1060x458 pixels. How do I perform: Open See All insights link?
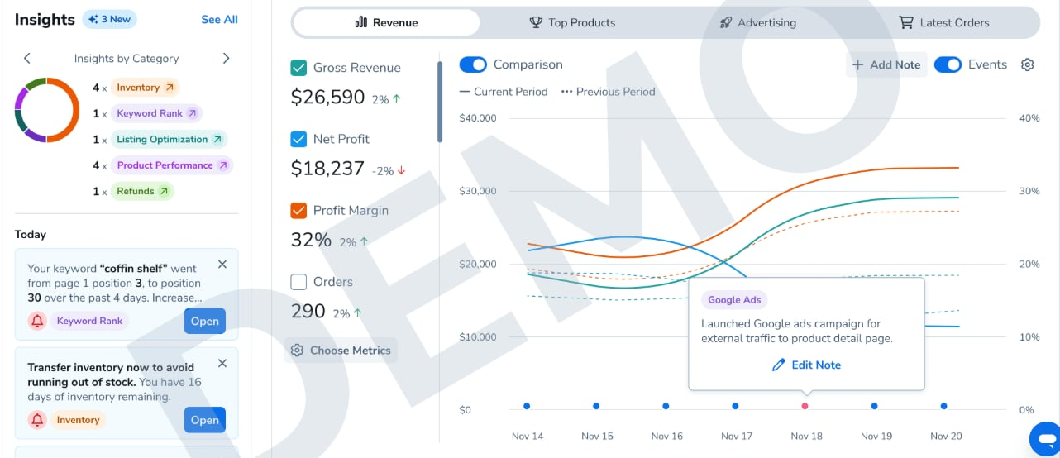219,19
